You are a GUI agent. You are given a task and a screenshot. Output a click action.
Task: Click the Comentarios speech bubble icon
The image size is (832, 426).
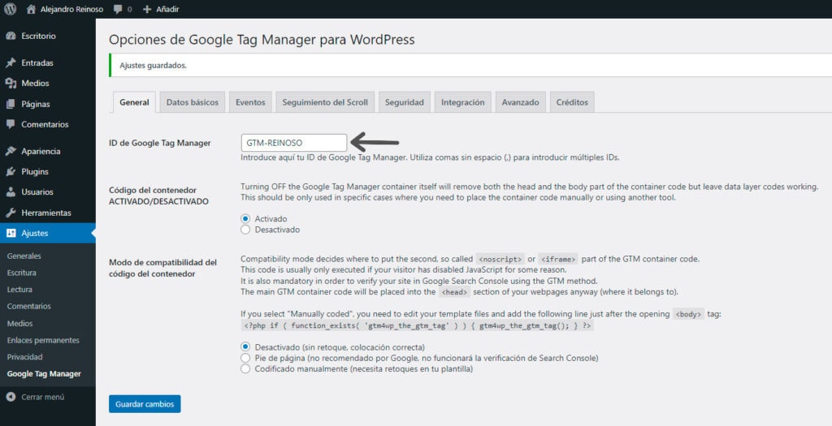[11, 124]
